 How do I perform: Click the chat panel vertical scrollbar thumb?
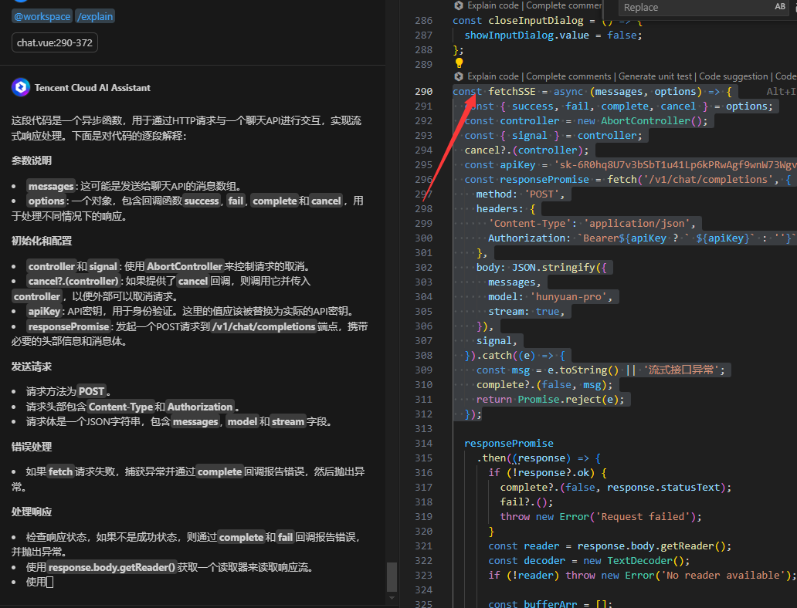point(392,577)
